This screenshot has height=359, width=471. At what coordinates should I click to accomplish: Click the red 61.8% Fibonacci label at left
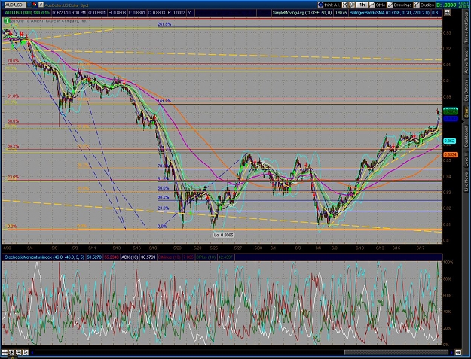point(13,96)
